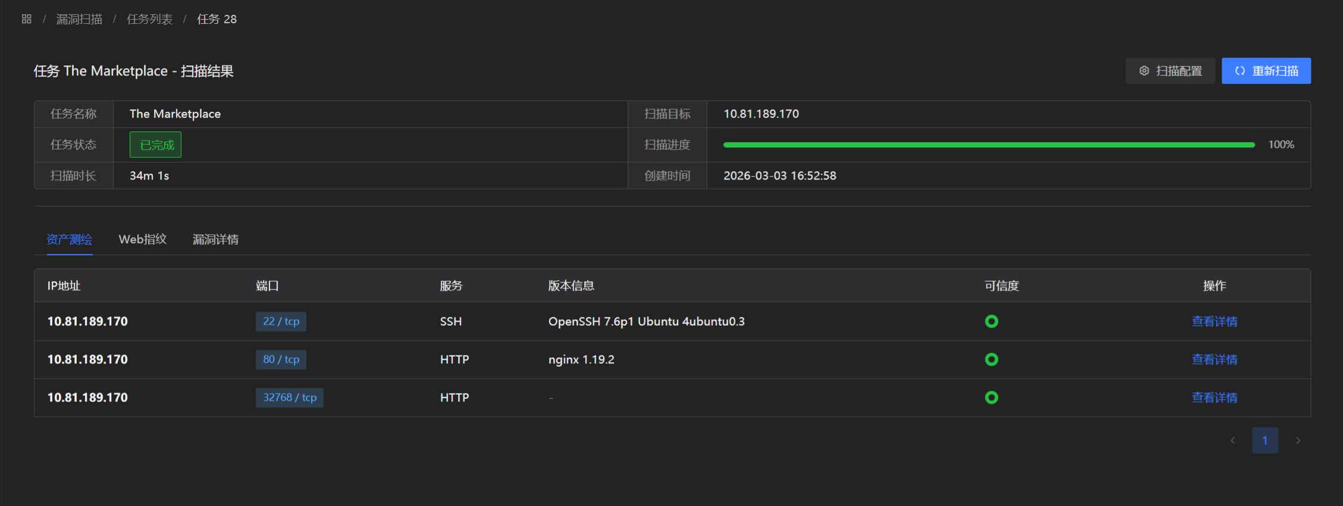Open 查看详情 for nginx 1.19.2 row
The height and width of the screenshot is (506, 1343).
(x=1214, y=359)
